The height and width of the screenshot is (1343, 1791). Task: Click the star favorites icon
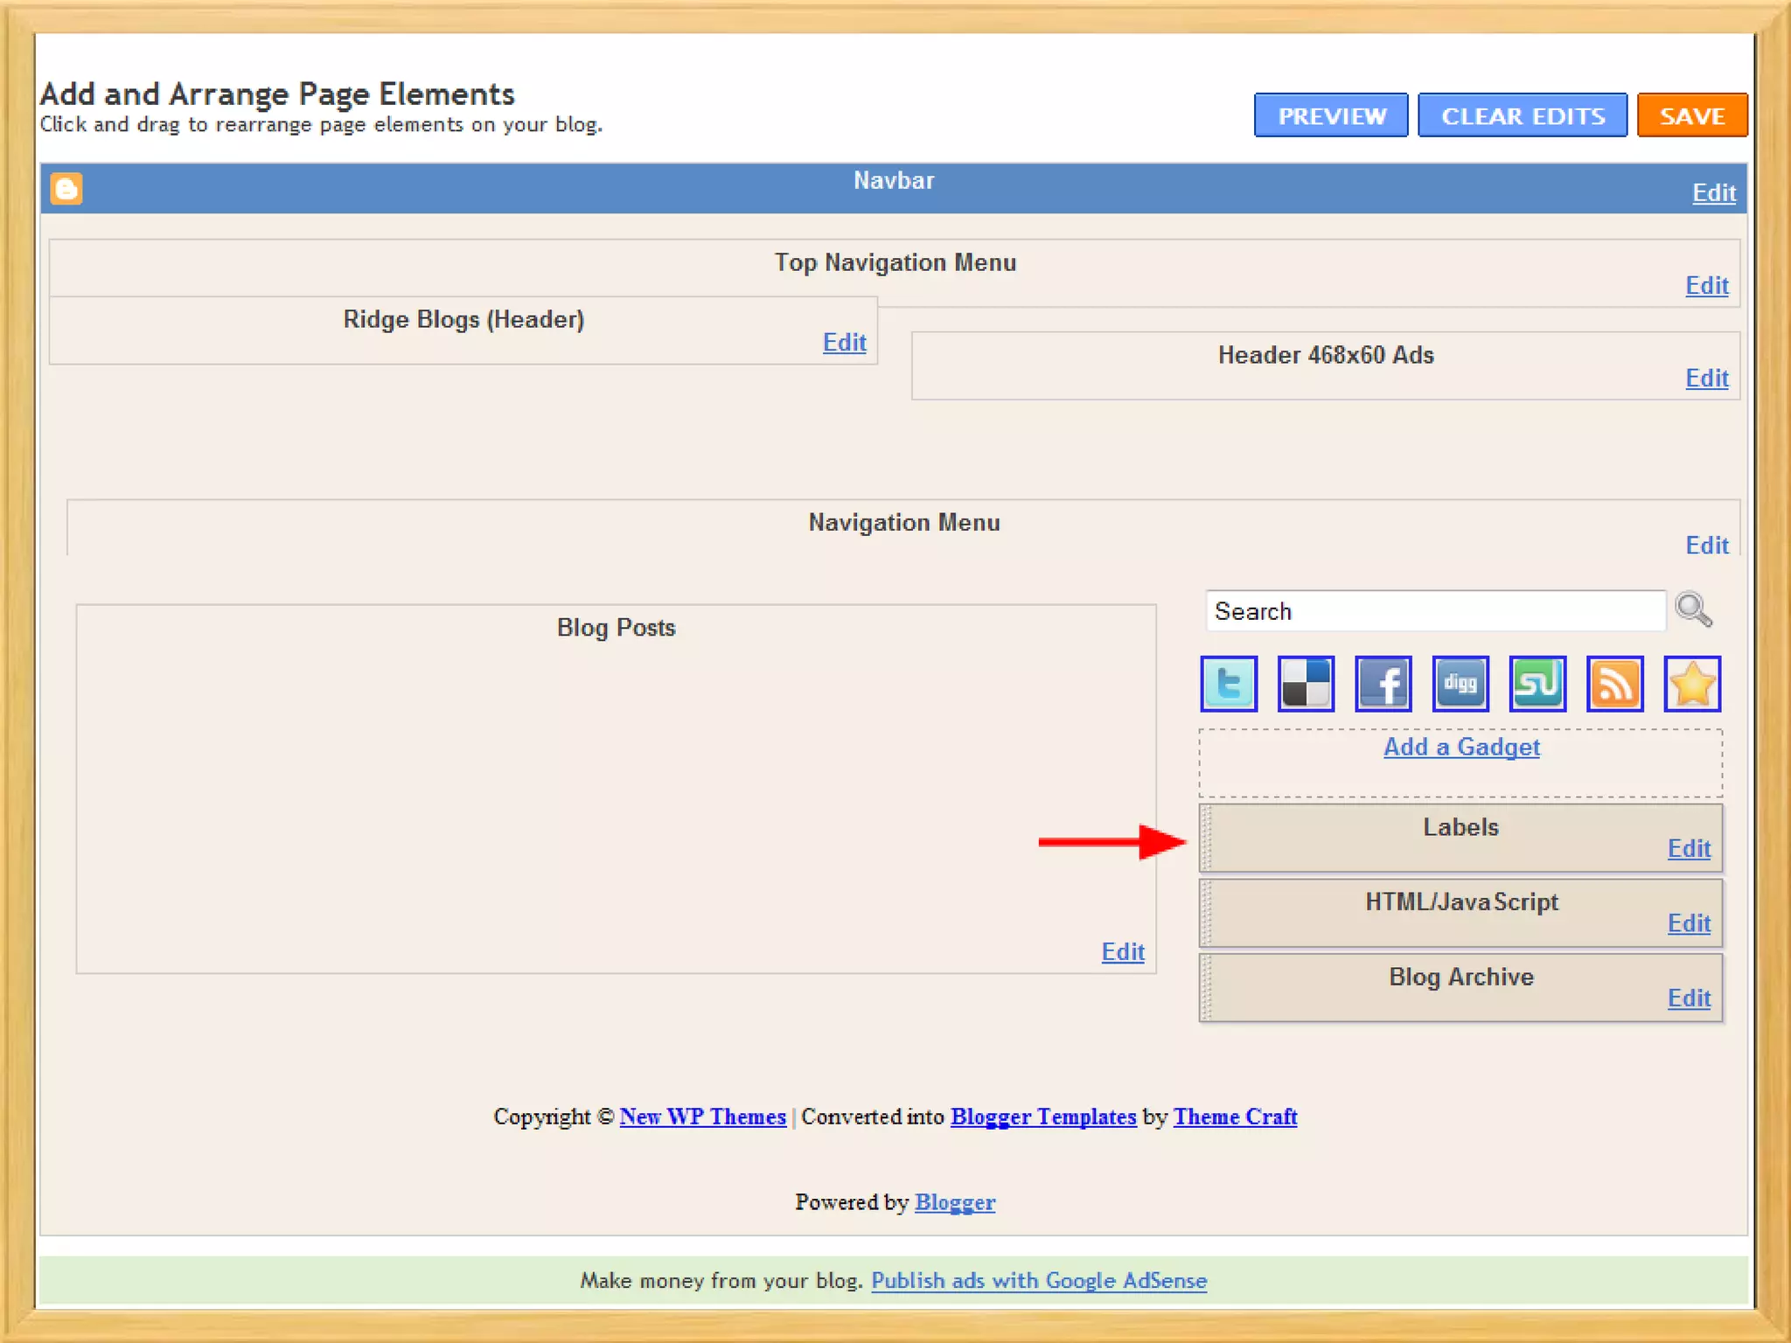pyautogui.click(x=1692, y=684)
